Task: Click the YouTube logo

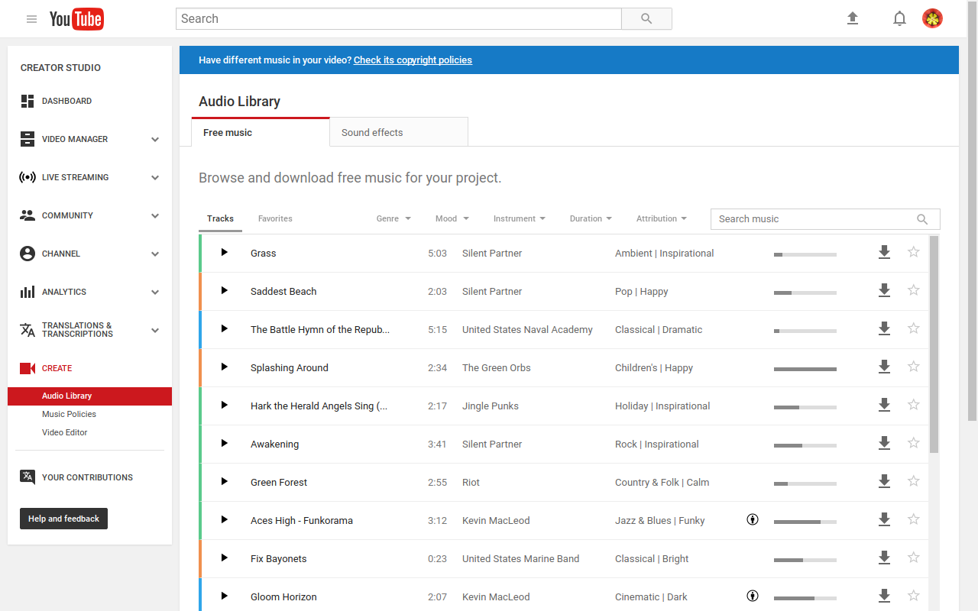Action: tap(76, 19)
